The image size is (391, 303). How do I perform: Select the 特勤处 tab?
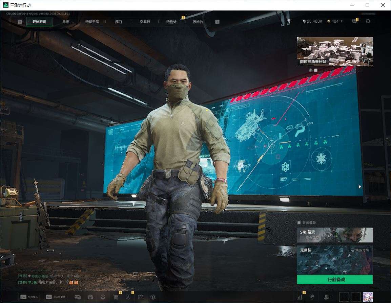[171, 22]
